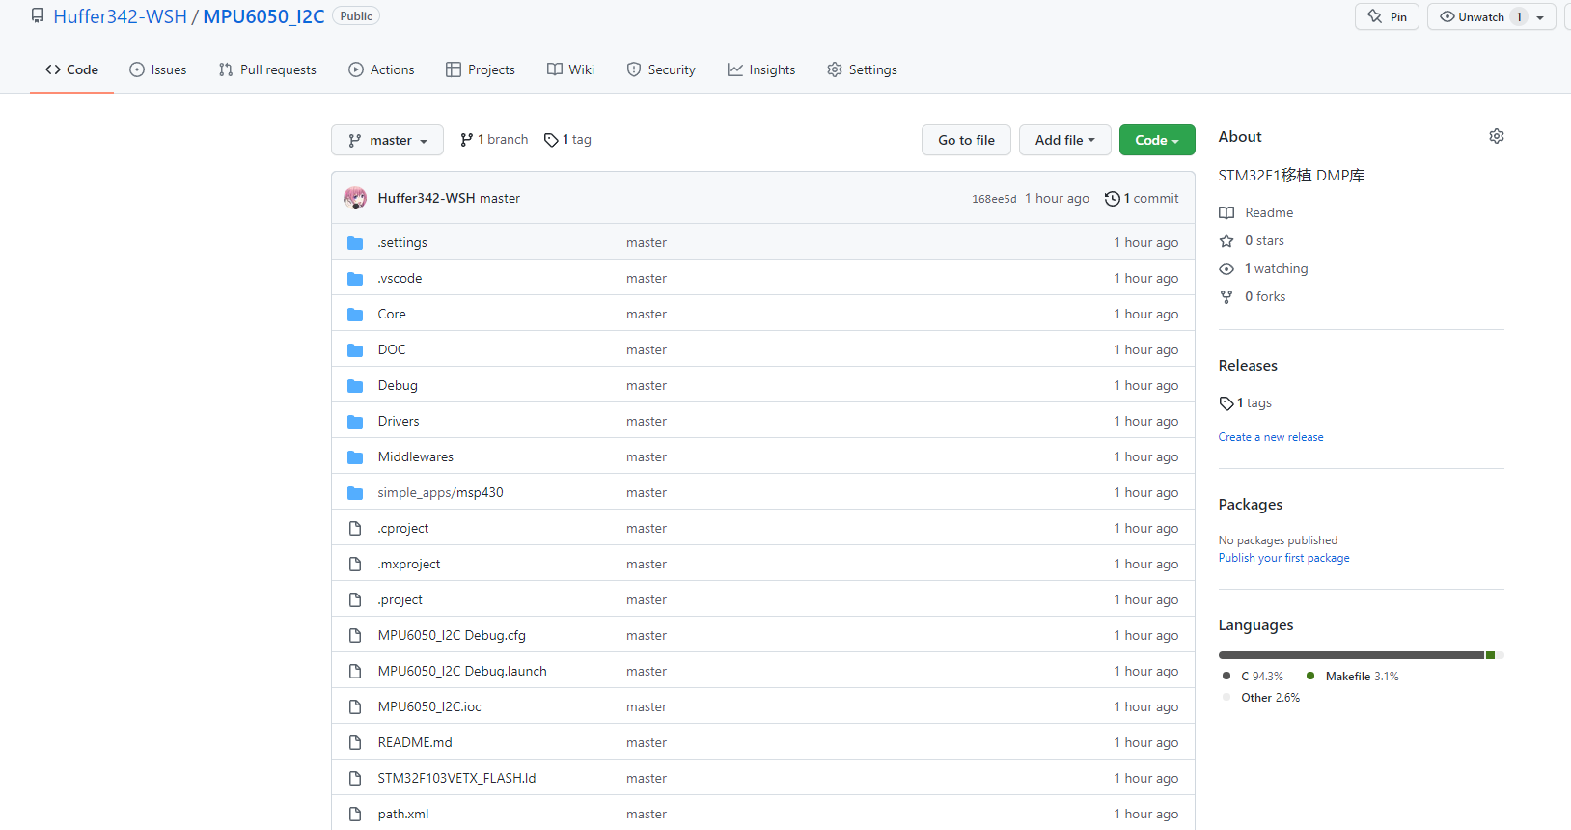This screenshot has width=1571, height=830.
Task: Switch to the Code tab
Action: pyautogui.click(x=71, y=69)
